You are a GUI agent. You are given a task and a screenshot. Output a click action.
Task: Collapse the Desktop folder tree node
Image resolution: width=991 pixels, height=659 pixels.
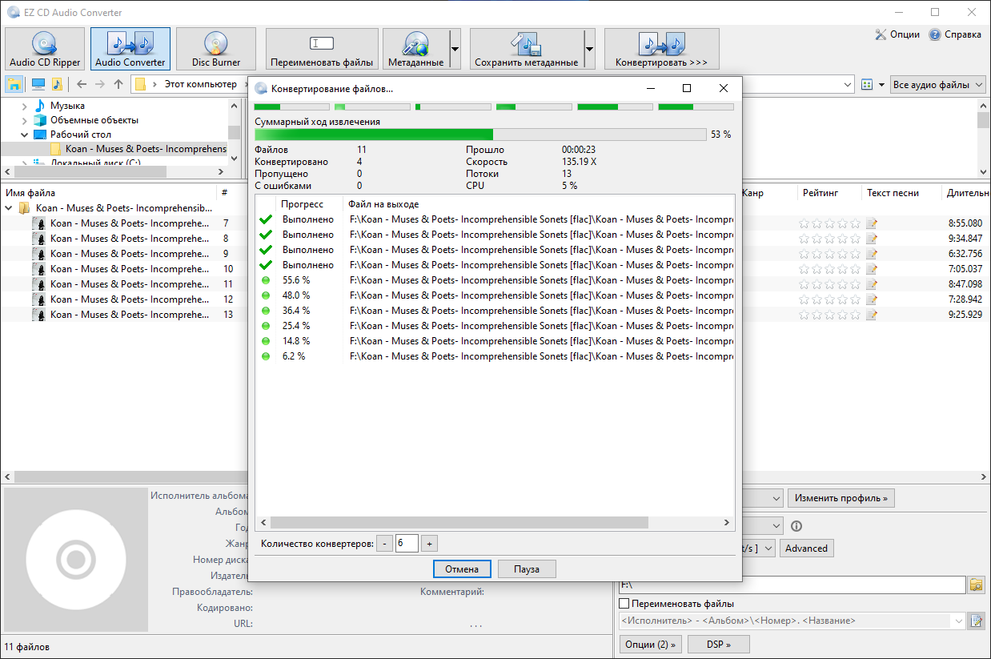coord(25,135)
